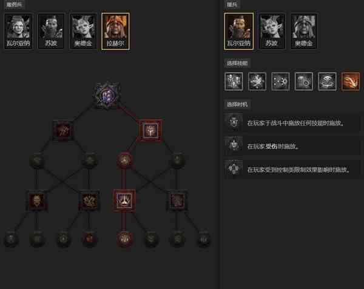Screen dimensions: 364x289
Task: Click the highlighted white flare square skill node
Action: click(124, 201)
